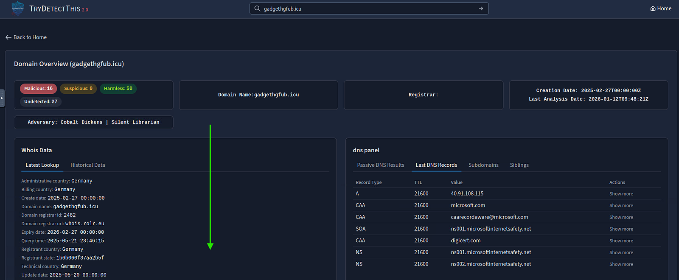The width and height of the screenshot is (679, 280).
Task: Switch to Historical Data tab
Action: pyautogui.click(x=87, y=165)
